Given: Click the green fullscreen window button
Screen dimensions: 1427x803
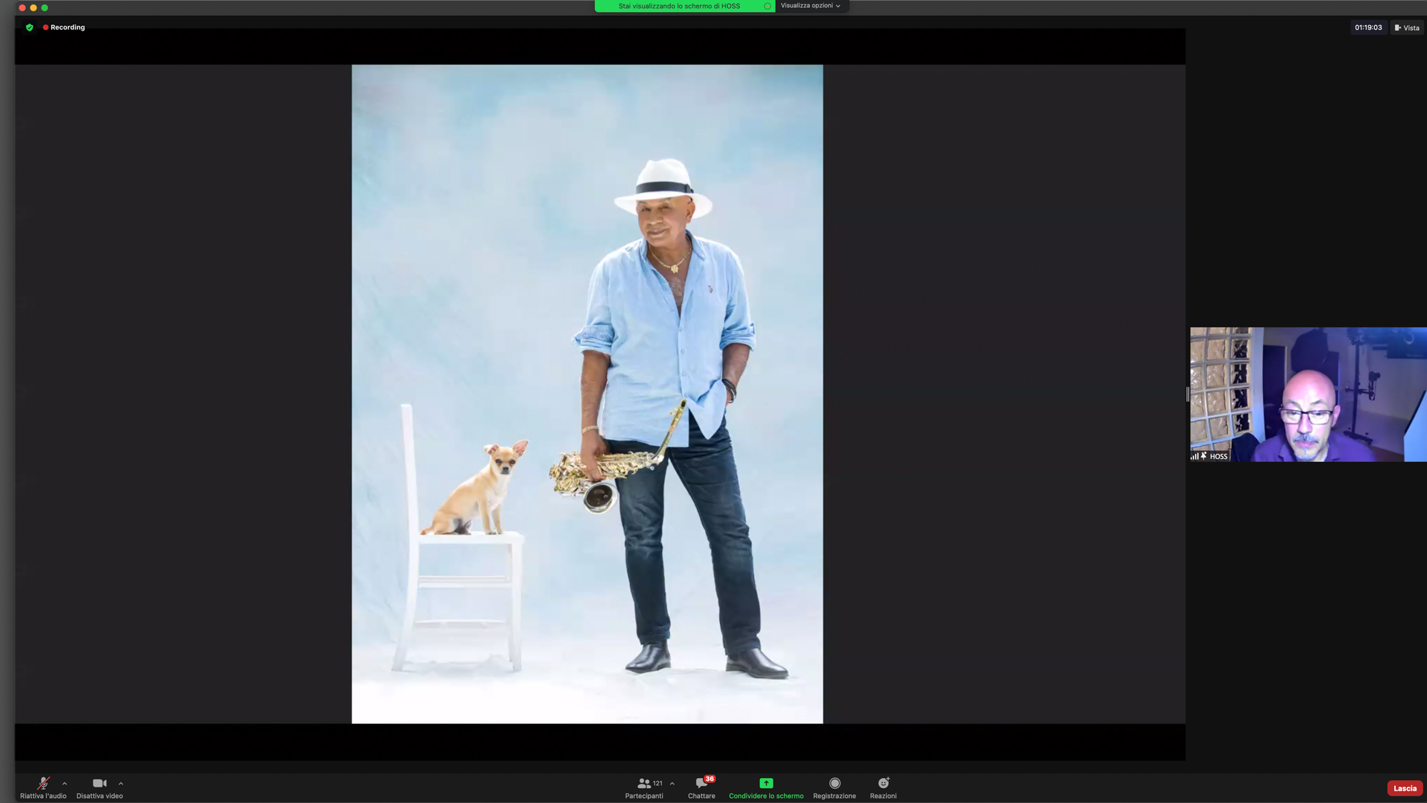Looking at the screenshot, I should (x=44, y=8).
